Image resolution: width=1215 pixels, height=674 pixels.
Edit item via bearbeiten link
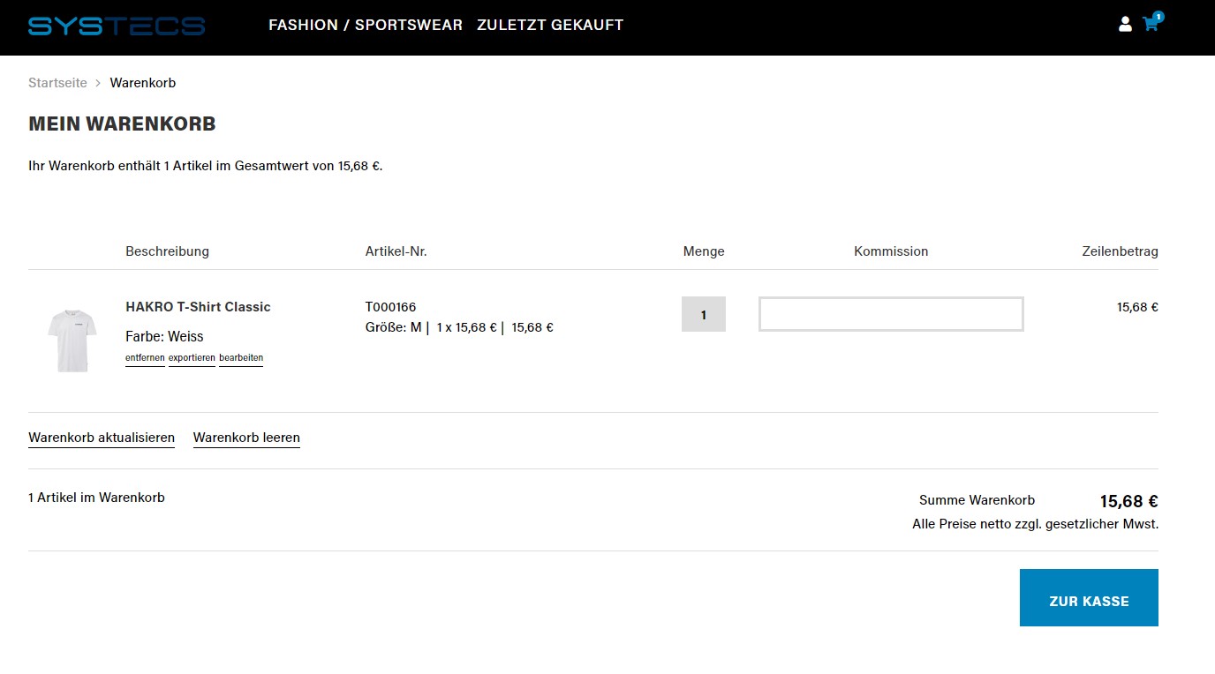[241, 358]
